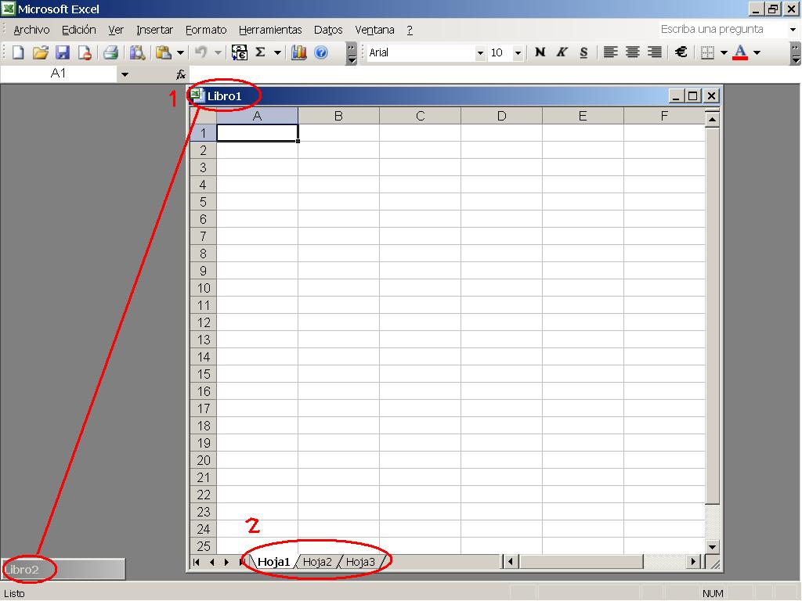Image resolution: width=802 pixels, height=601 pixels.
Task: Open the Formatting toolbar options chevron
Action: click(796, 53)
